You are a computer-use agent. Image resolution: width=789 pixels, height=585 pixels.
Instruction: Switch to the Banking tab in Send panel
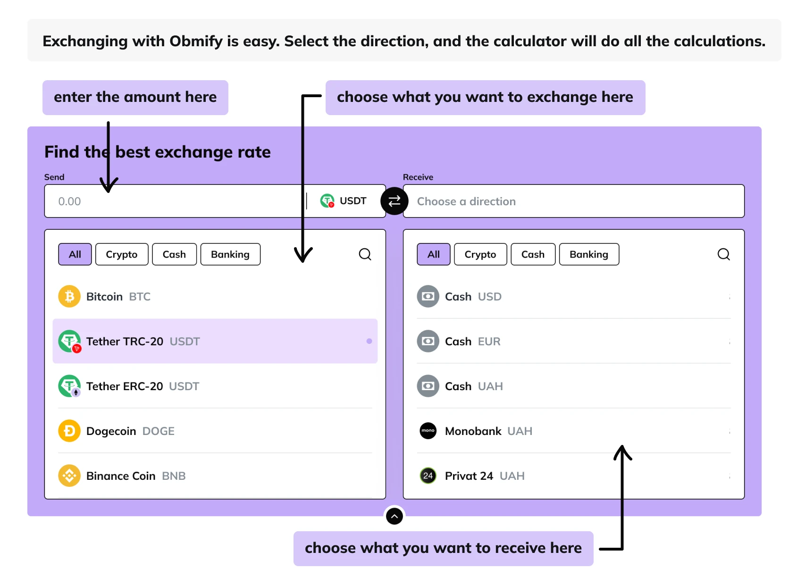point(230,254)
